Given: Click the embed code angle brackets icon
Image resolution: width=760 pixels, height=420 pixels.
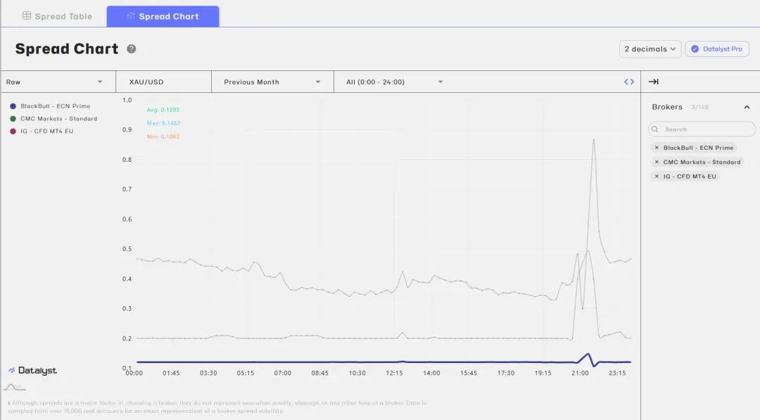Looking at the screenshot, I should (629, 82).
